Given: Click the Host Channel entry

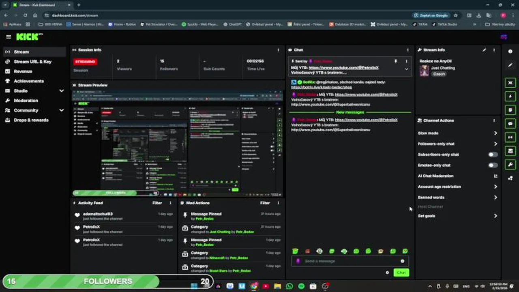Looking at the screenshot, I should click(430, 207).
